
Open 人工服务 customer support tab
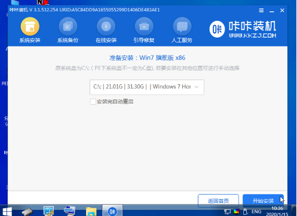coord(182,31)
